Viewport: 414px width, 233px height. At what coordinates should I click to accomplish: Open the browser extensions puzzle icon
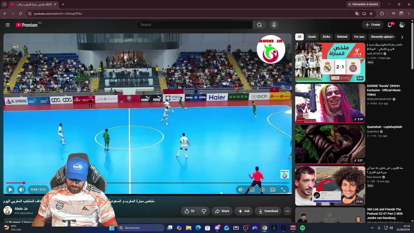[382, 14]
